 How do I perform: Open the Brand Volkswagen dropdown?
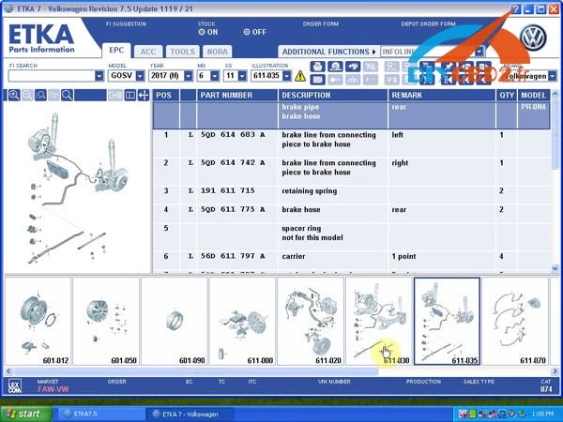point(553,76)
